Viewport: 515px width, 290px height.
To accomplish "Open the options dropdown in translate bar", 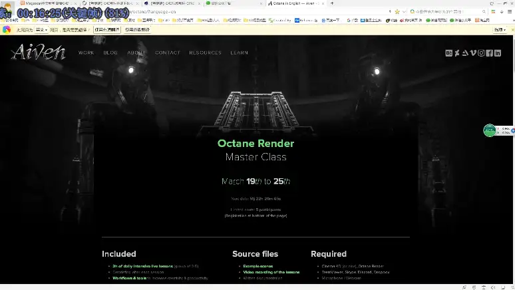I will 500,30.
